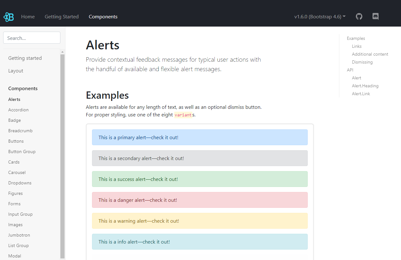Open the GitHub repository icon

(x=359, y=16)
